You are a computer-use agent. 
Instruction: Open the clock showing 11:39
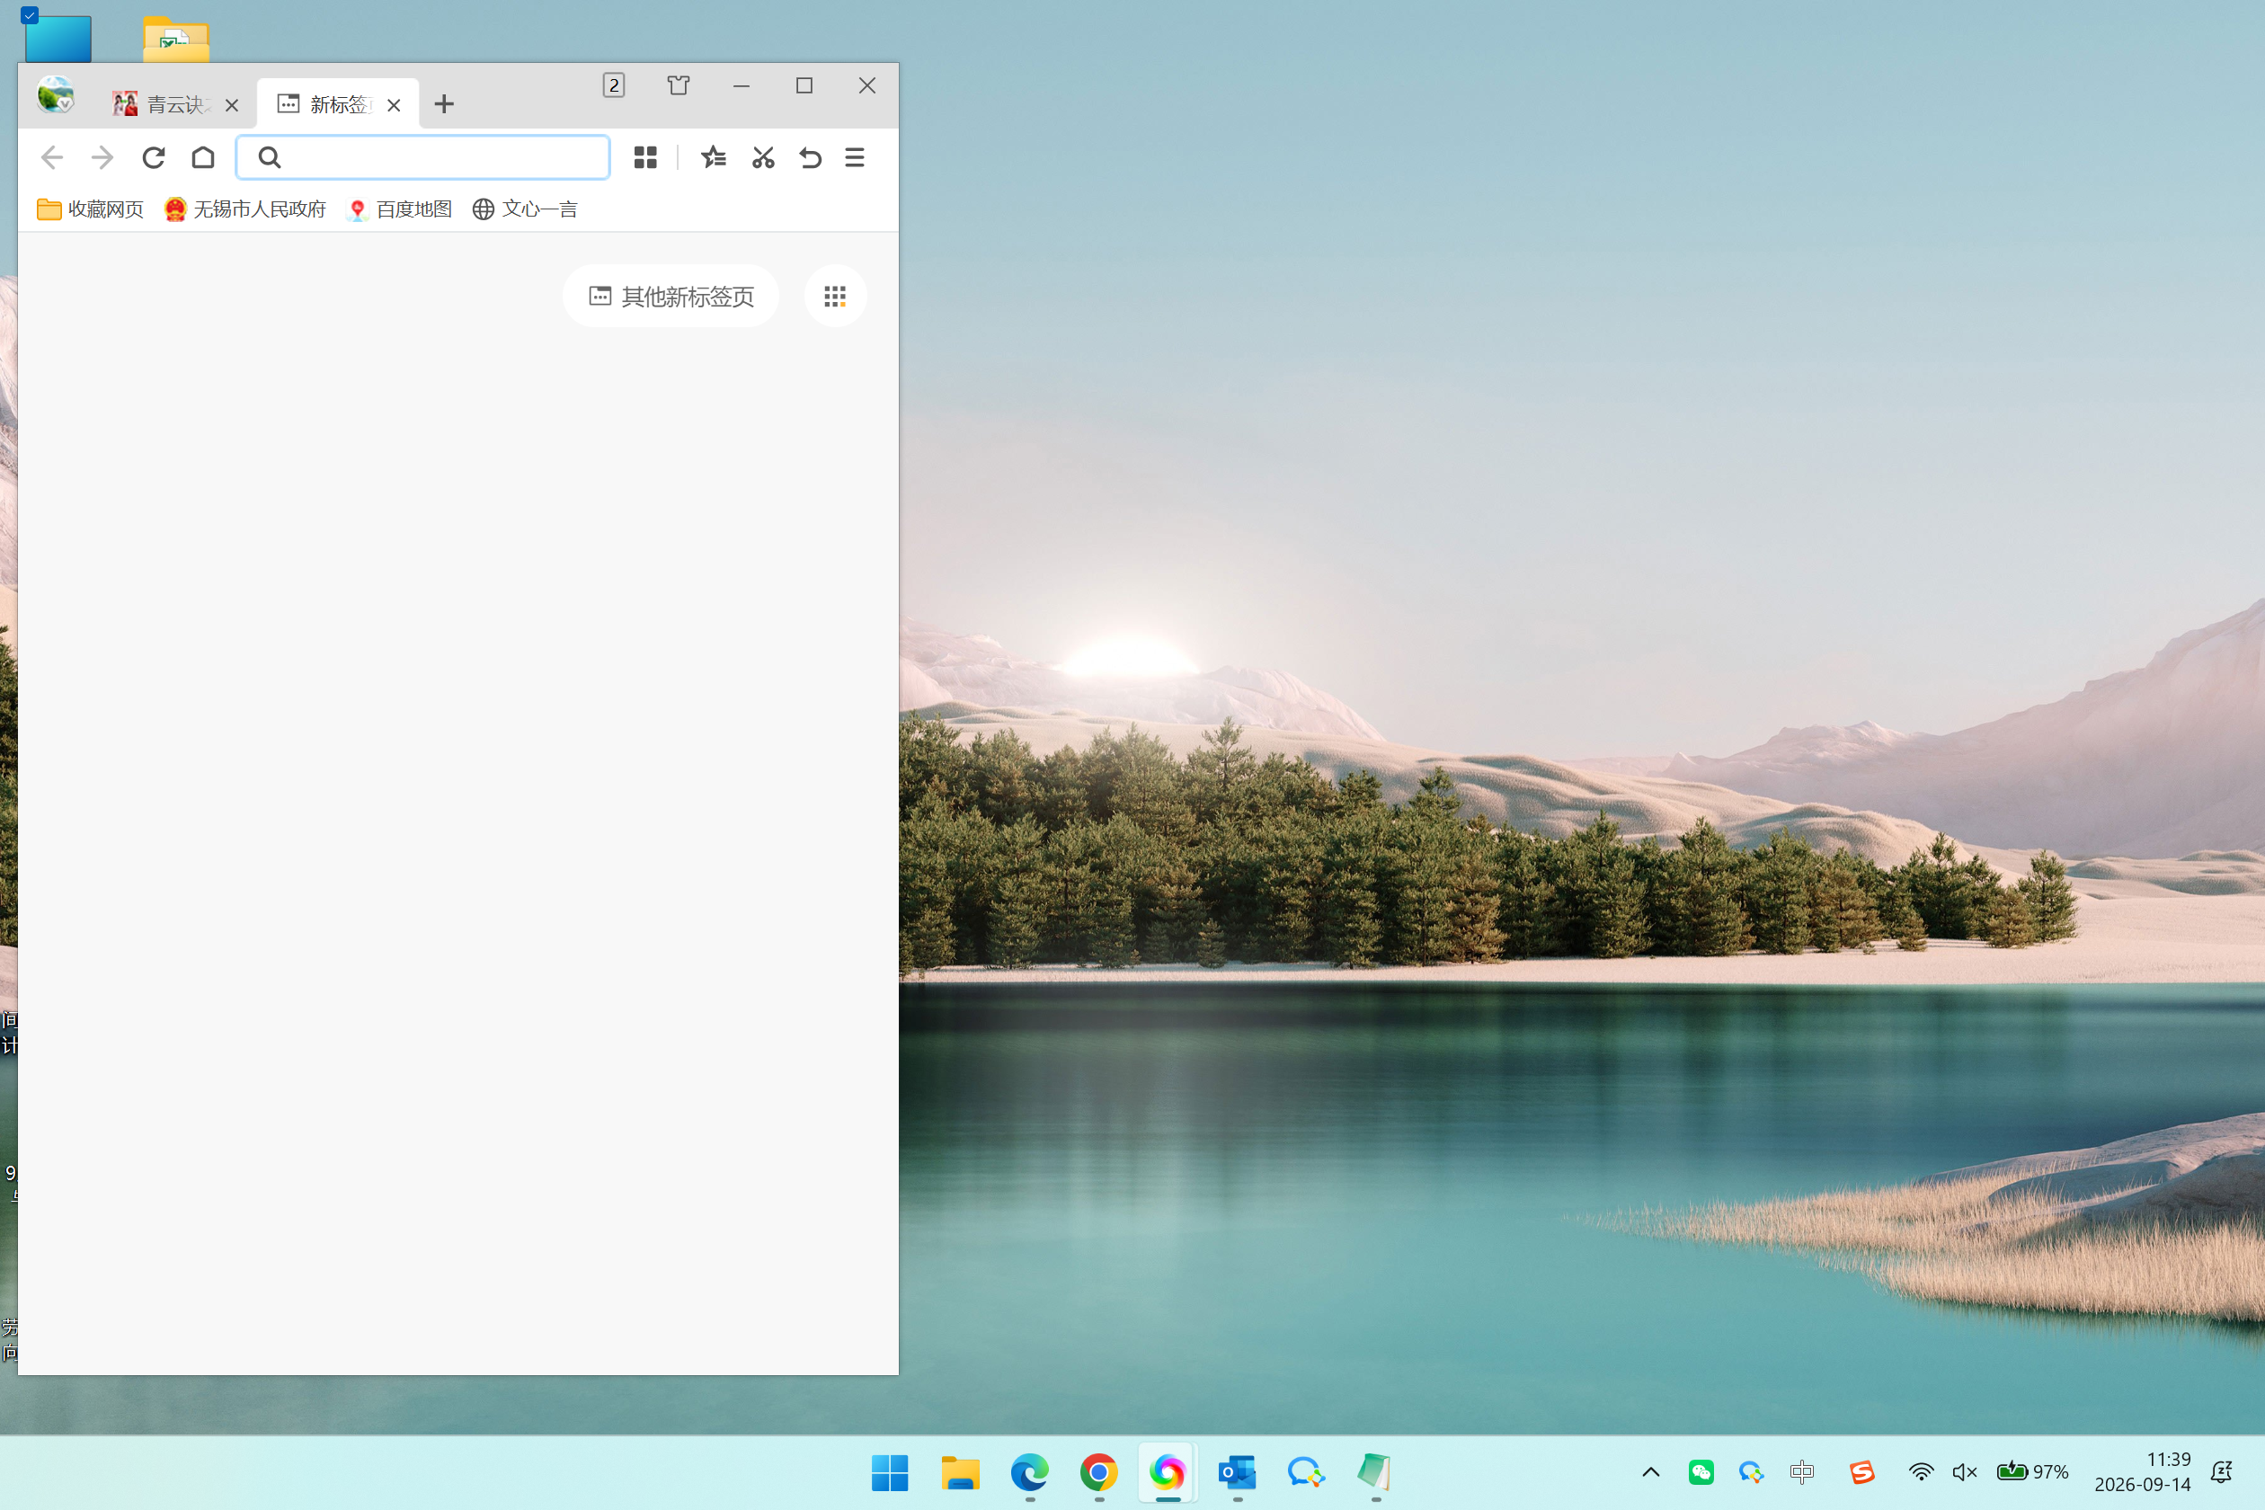2143,1471
